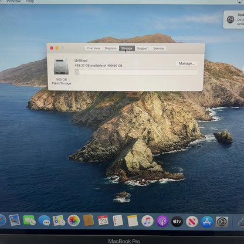The image size is (244, 244).
Task: Open Messages from the Dock
Action: click(44, 221)
